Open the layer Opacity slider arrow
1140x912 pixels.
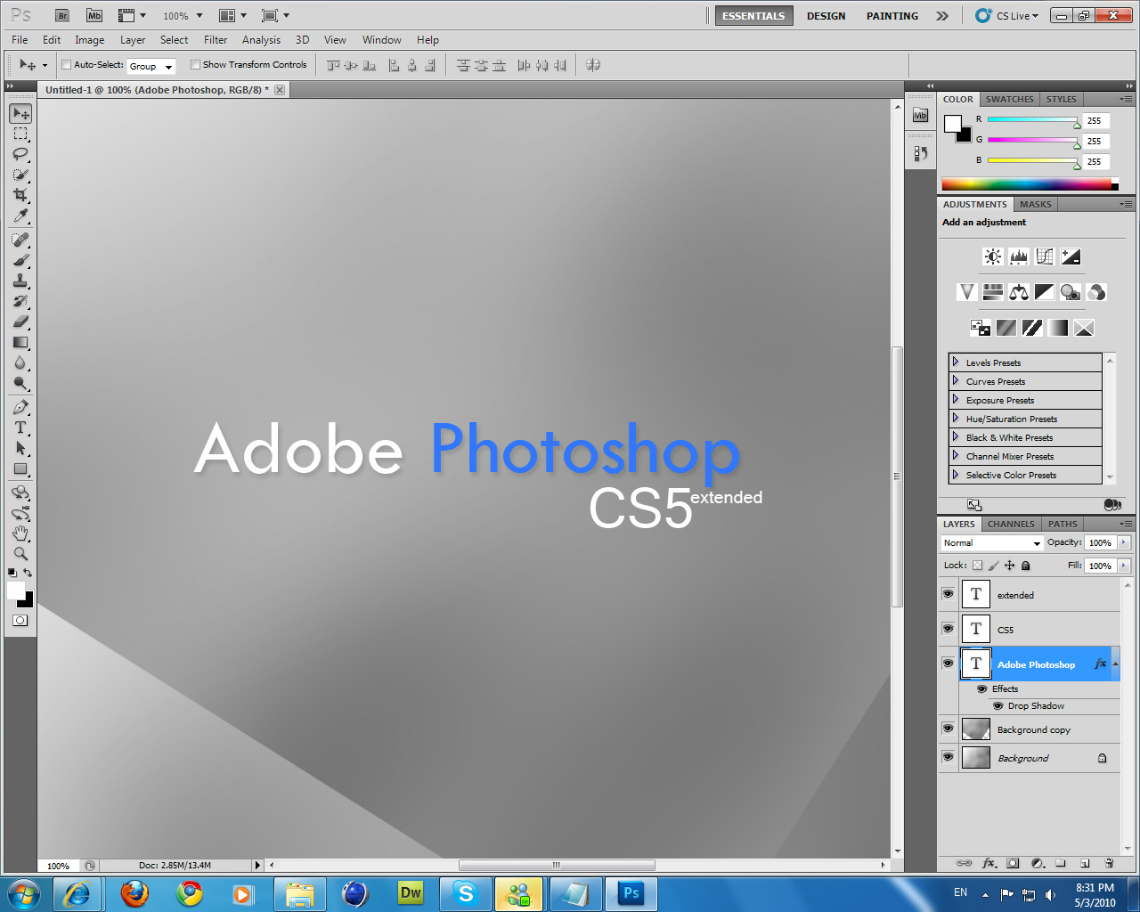[x=1124, y=542]
